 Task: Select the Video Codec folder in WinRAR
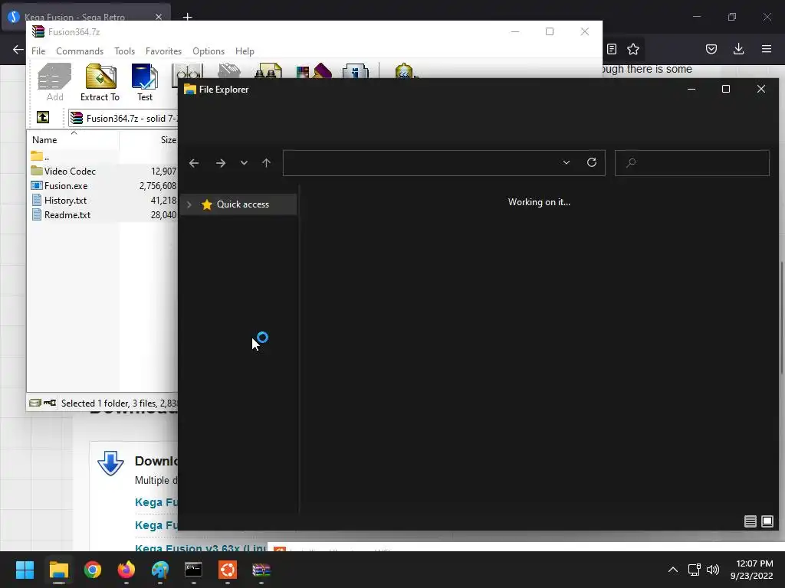tap(63, 171)
